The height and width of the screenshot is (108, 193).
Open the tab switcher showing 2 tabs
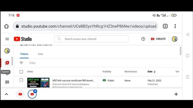click(x=165, y=26)
